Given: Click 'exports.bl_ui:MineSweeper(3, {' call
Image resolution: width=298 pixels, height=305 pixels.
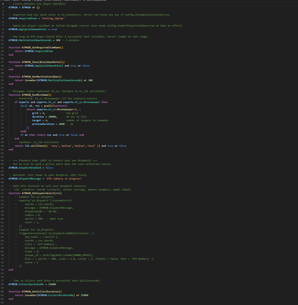Looking at the screenshot, I should tap(59, 110).
